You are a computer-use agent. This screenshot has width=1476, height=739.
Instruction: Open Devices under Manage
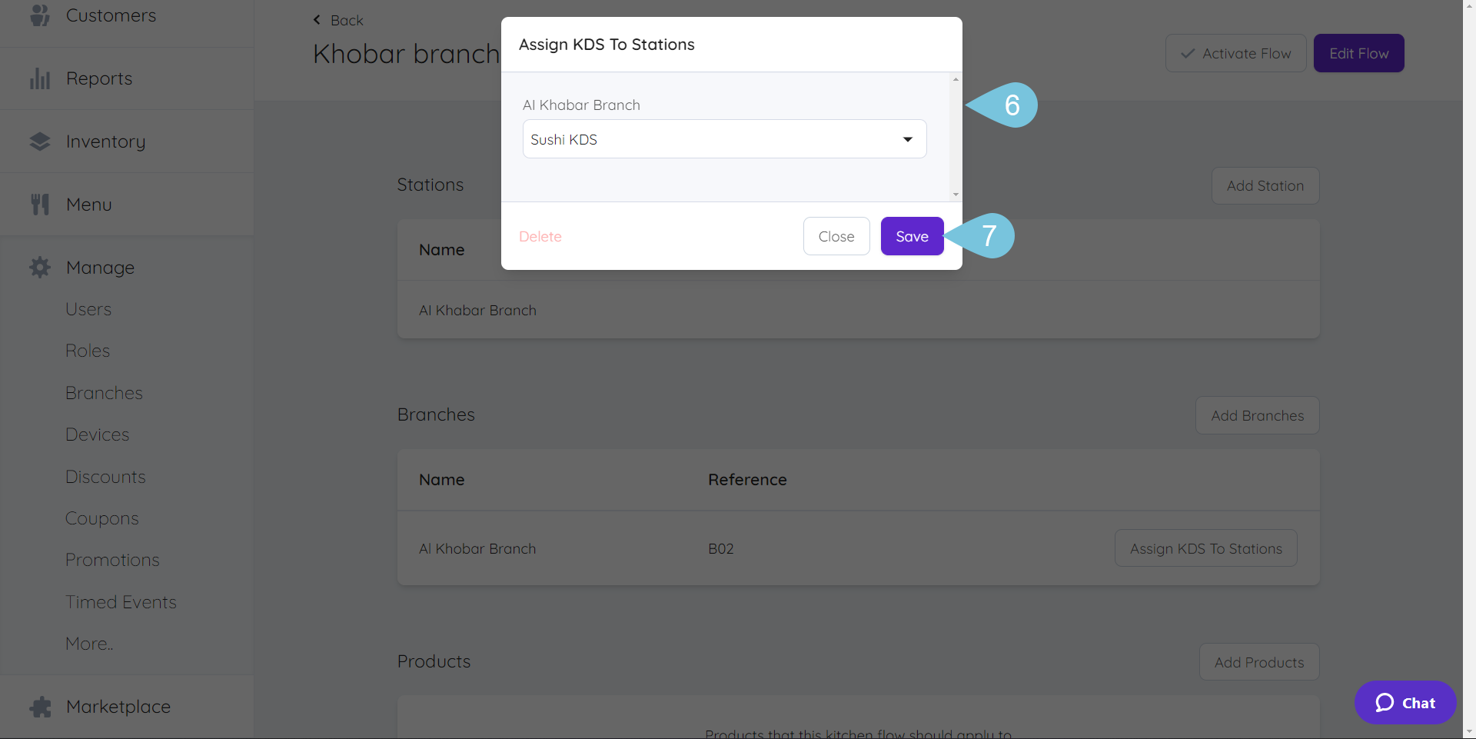coord(97,434)
